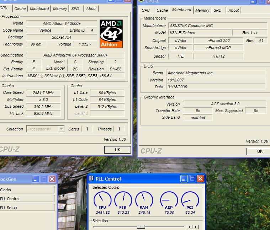
Task: Maximize the PLL Control window
Action: click(192, 179)
